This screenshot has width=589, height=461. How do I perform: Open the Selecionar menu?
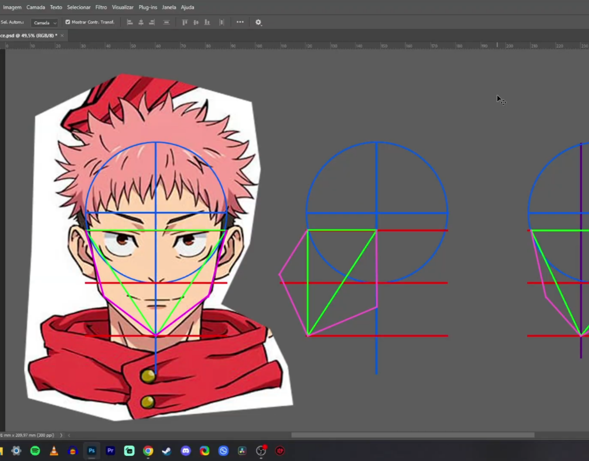click(78, 7)
